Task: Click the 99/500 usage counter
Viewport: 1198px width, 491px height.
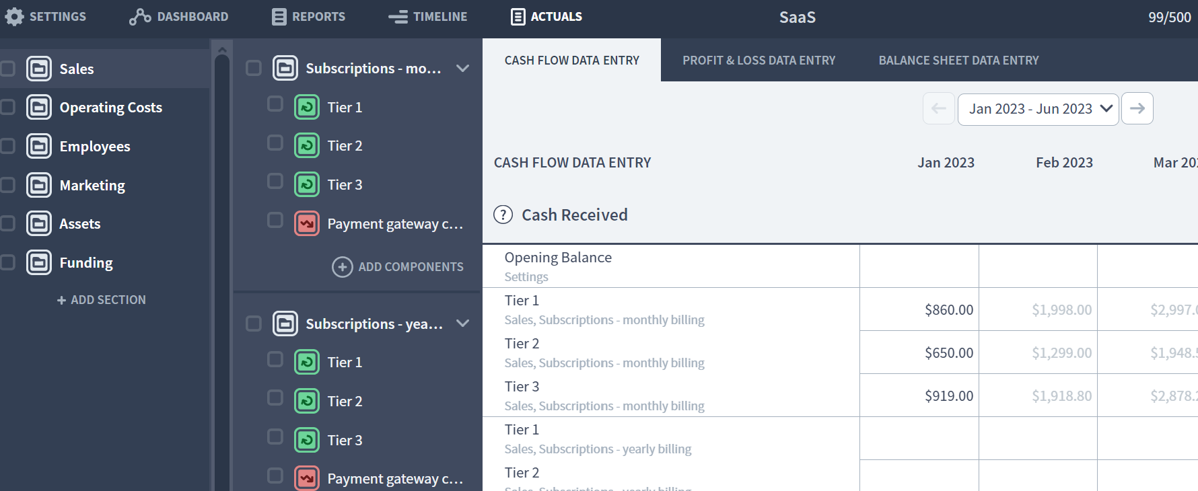Action: (1170, 17)
